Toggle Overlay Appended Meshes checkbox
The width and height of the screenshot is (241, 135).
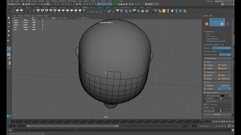coord(204,96)
